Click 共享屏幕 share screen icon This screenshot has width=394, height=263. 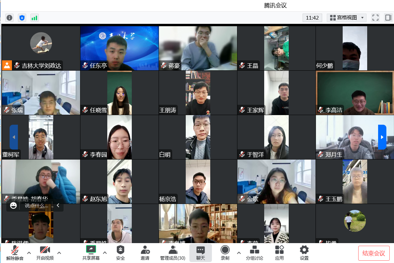point(91,253)
